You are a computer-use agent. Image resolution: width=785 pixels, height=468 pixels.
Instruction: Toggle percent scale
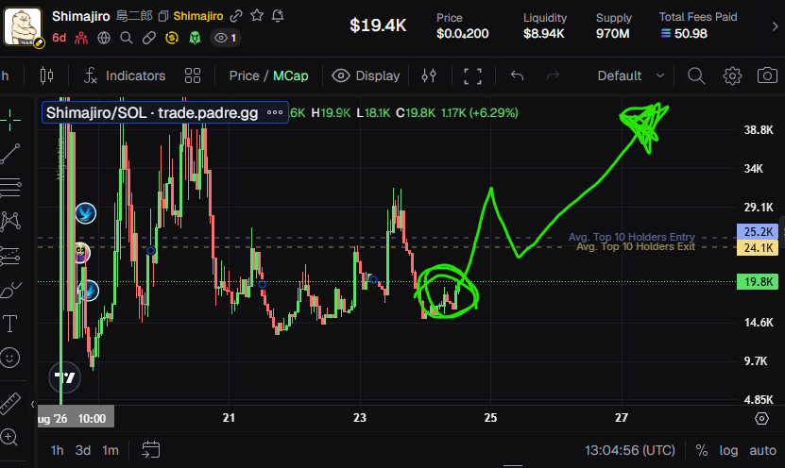coord(701,450)
